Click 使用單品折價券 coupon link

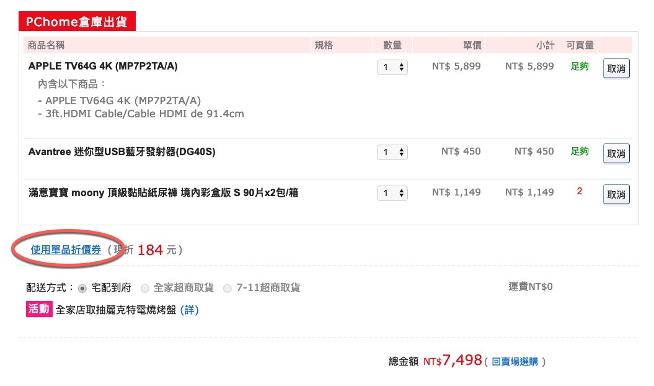tap(66, 249)
